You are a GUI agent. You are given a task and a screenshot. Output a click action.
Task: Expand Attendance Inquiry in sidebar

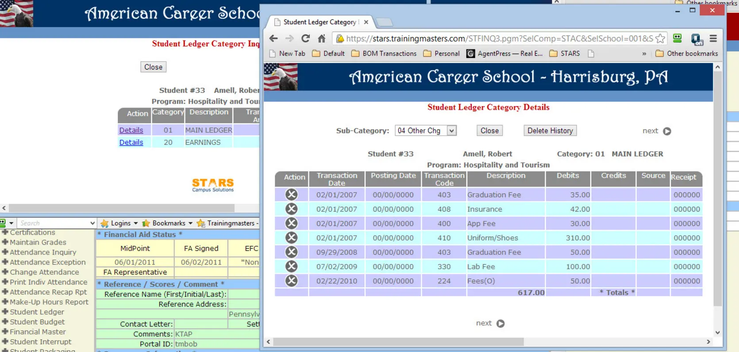coord(5,252)
